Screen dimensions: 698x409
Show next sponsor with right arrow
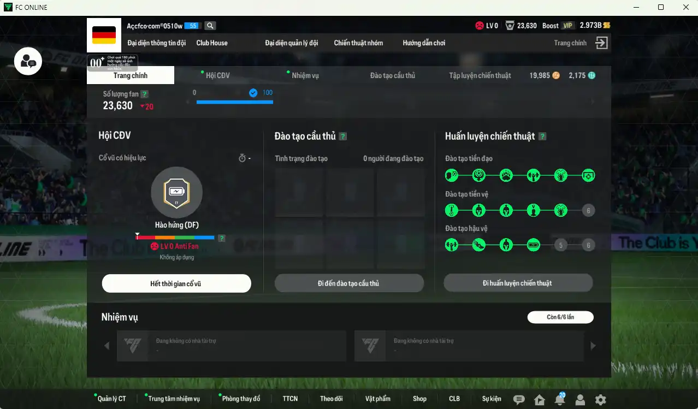pos(593,345)
